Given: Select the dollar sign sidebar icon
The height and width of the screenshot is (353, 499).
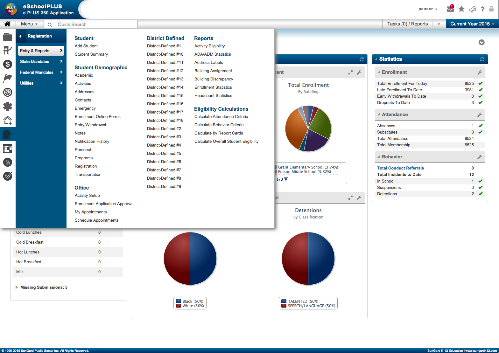Looking at the screenshot, I should (x=8, y=64).
